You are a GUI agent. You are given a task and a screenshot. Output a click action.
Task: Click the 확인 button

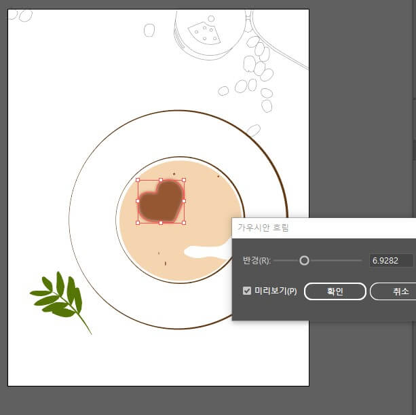(335, 291)
